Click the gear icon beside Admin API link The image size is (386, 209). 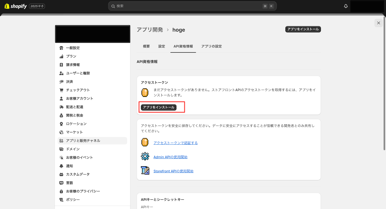pyautogui.click(x=145, y=157)
